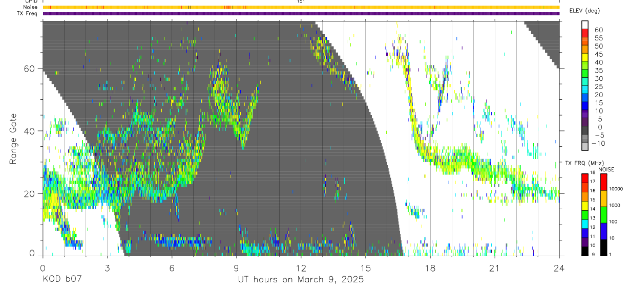Click the Range Gate tick label '20'
This screenshot has width=629, height=290.
(30, 194)
